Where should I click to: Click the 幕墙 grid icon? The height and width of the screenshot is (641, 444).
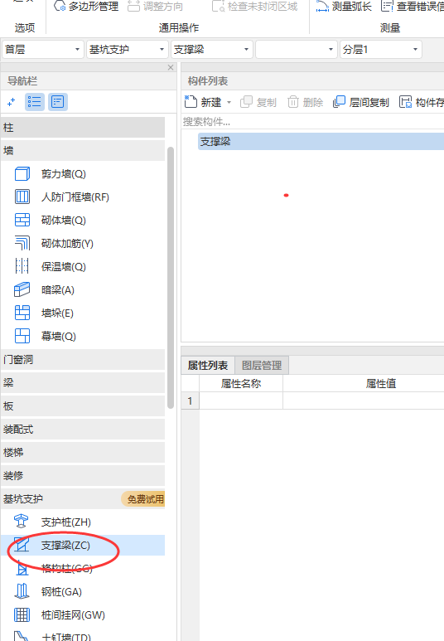pos(22,336)
